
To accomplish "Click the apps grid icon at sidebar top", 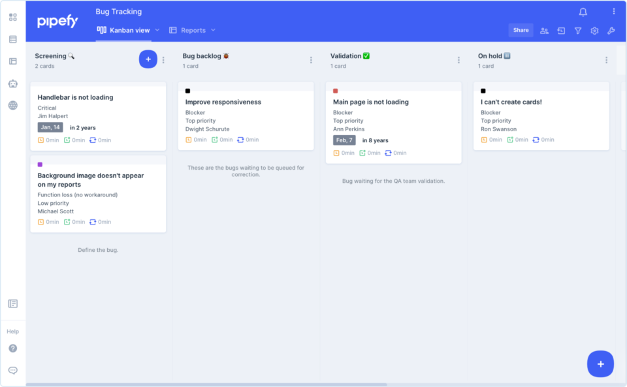I will point(12,16).
